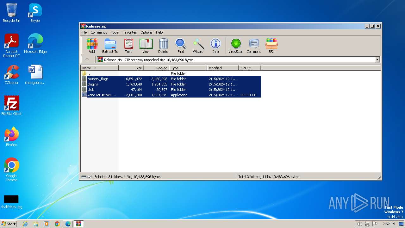Open the Find tool
This screenshot has width=405, height=228.
181,46
